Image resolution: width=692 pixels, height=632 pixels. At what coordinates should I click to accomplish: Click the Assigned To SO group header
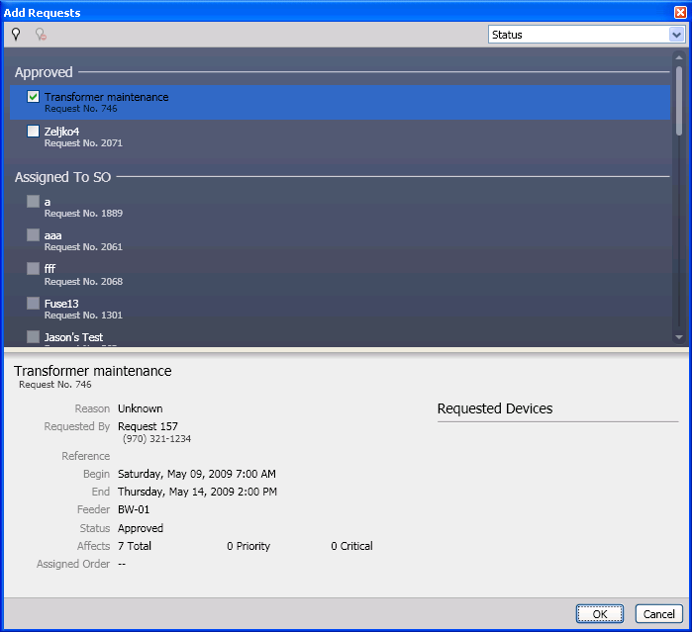(62, 177)
